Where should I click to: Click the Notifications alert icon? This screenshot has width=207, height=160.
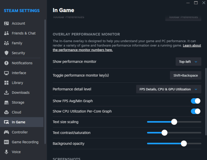click(6, 63)
